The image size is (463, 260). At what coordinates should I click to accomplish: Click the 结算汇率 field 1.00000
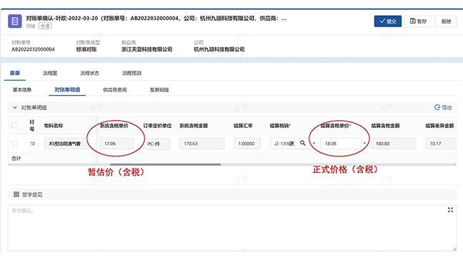pyautogui.click(x=247, y=144)
